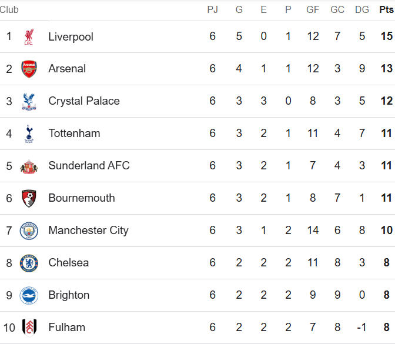Click the Chelsea club crest icon

(x=28, y=263)
